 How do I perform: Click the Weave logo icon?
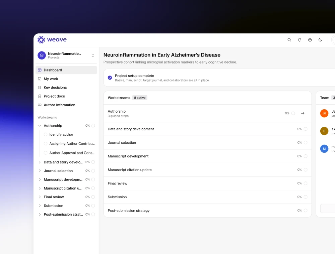pyautogui.click(x=41, y=40)
